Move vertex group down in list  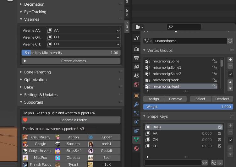pos(230,89)
